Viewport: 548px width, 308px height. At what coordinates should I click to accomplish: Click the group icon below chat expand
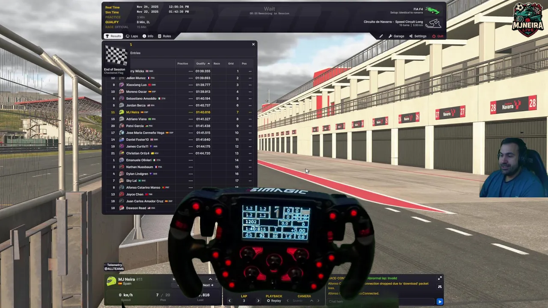pyautogui.click(x=440, y=287)
